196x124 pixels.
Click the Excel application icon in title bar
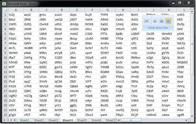pyautogui.click(x=4, y=3)
